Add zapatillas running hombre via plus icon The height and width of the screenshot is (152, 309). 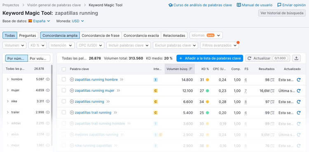point(72,79)
